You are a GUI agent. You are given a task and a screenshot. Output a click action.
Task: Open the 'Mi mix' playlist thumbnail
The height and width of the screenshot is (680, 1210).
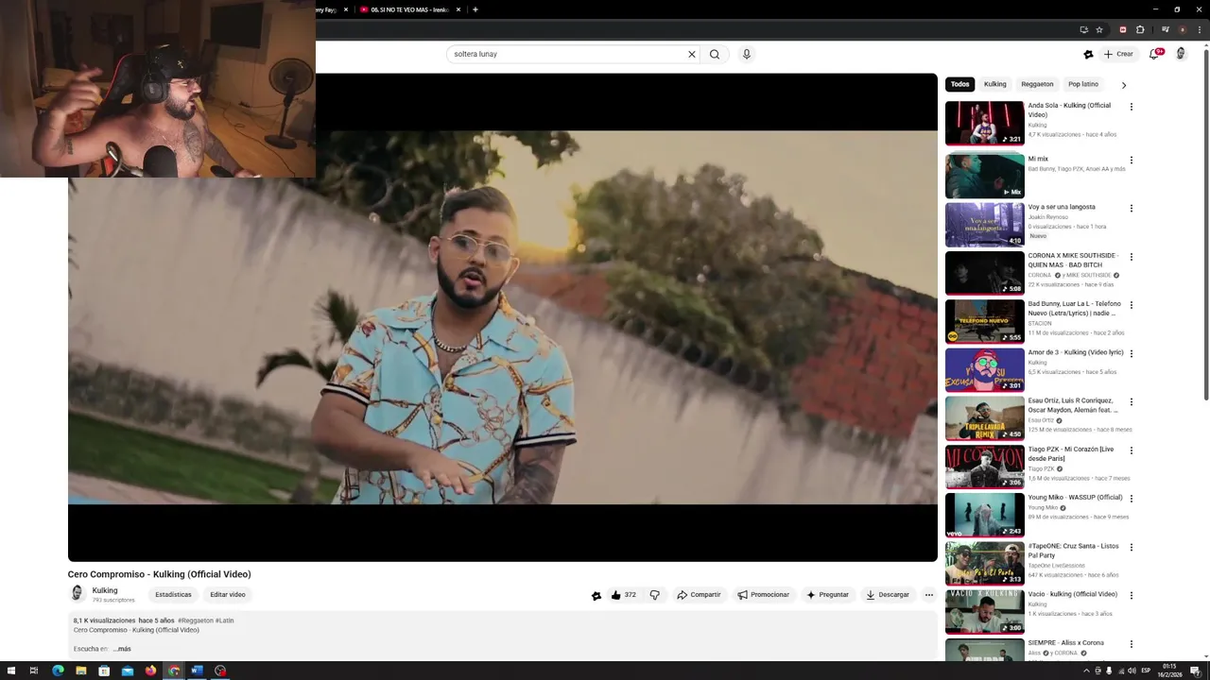pos(984,176)
